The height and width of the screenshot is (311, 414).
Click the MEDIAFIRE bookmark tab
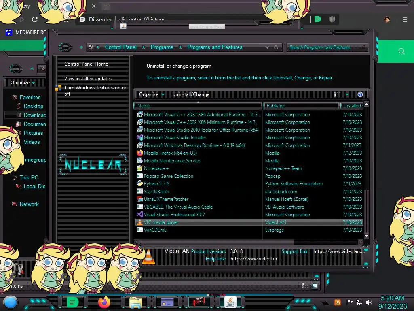click(26, 32)
